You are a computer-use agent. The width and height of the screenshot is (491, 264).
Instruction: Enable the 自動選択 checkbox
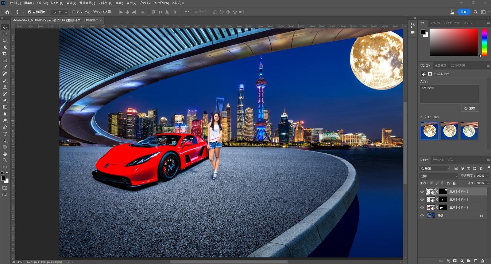[30, 12]
